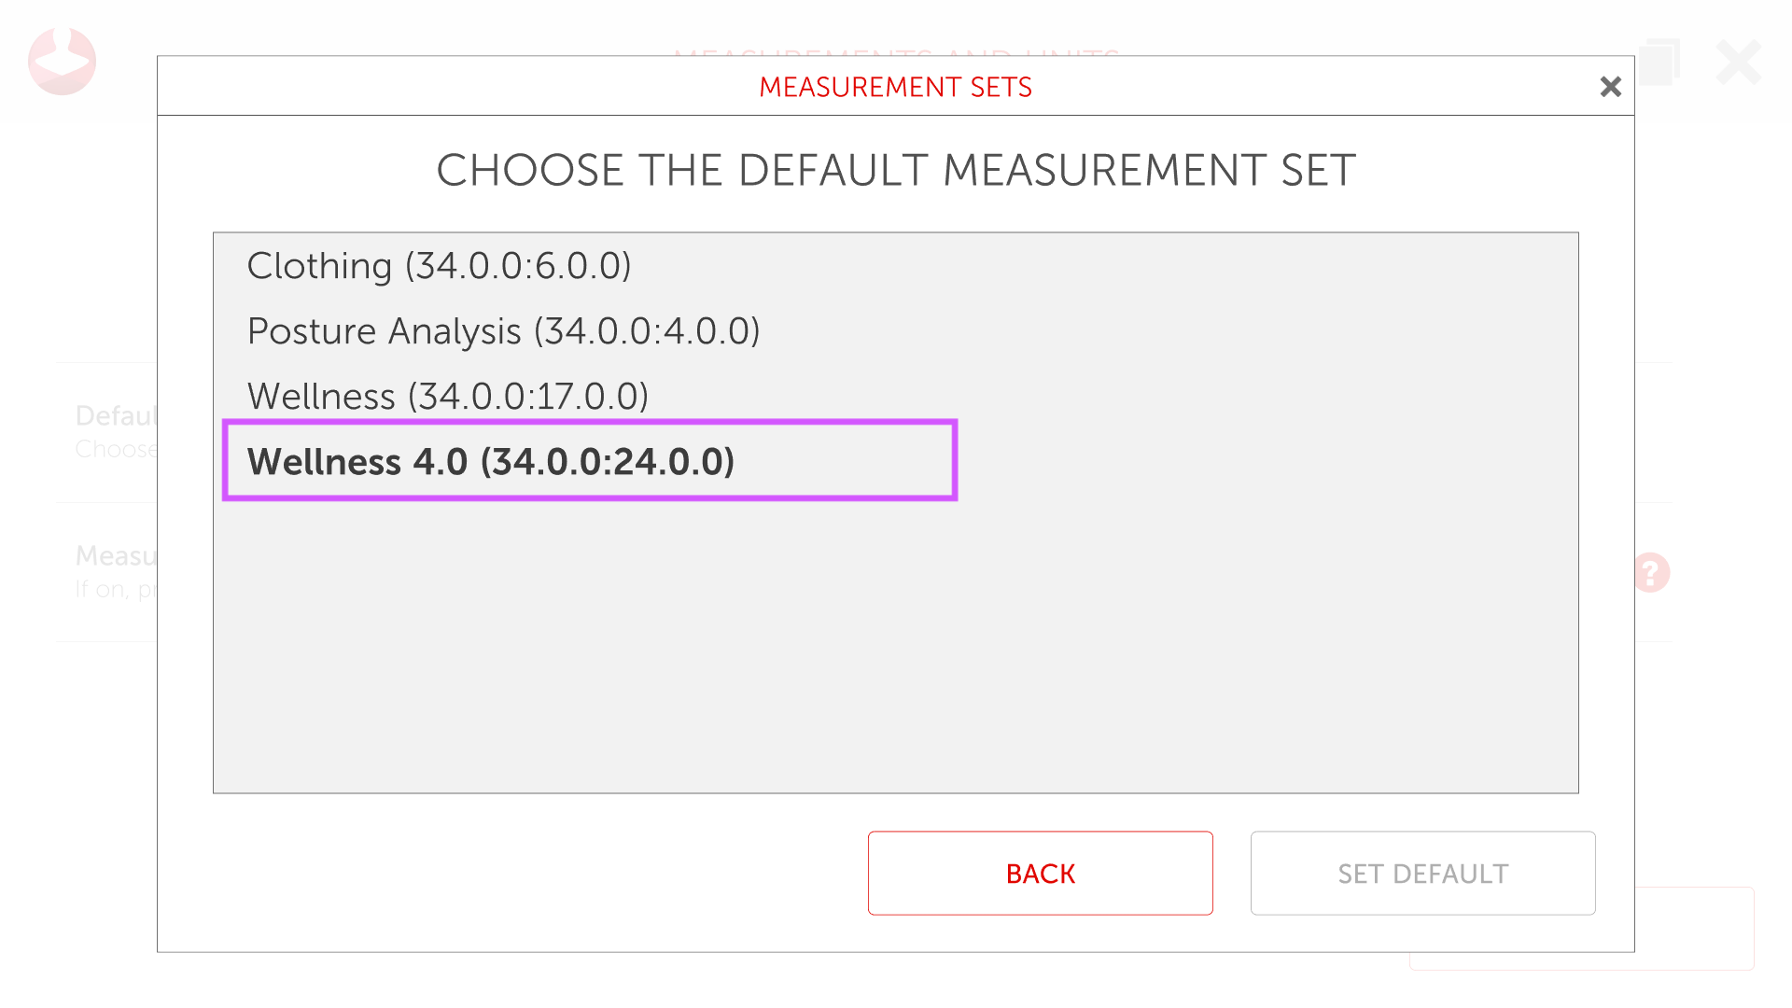The width and height of the screenshot is (1792, 1008).
Task: Click the faded Measurements and Units header
Action: pyautogui.click(x=895, y=51)
